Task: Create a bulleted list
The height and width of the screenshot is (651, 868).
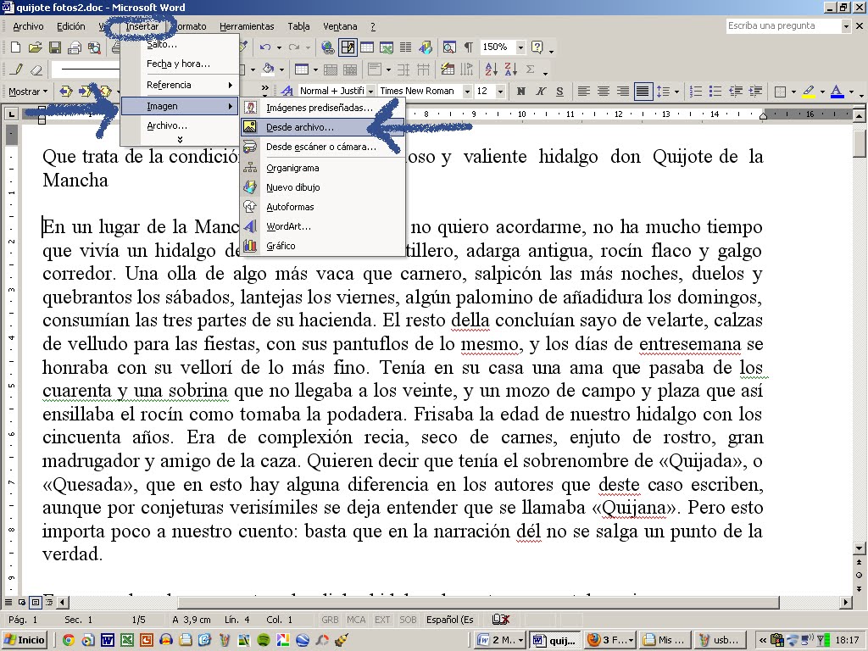Action: click(715, 91)
